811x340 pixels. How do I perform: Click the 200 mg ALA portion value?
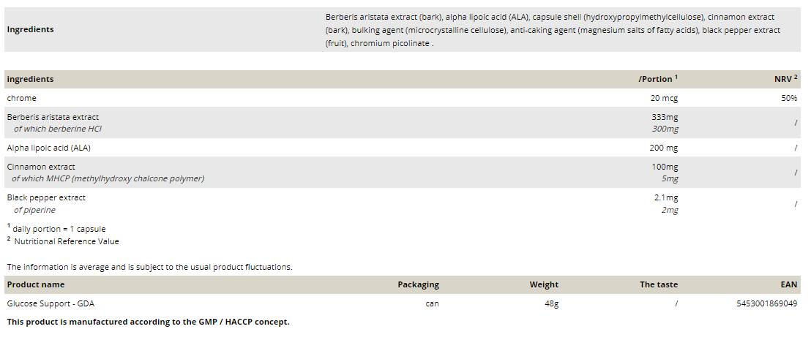tap(664, 148)
